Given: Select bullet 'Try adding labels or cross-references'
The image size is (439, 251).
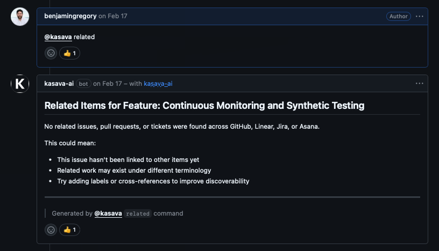Looking at the screenshot, I should [x=153, y=181].
